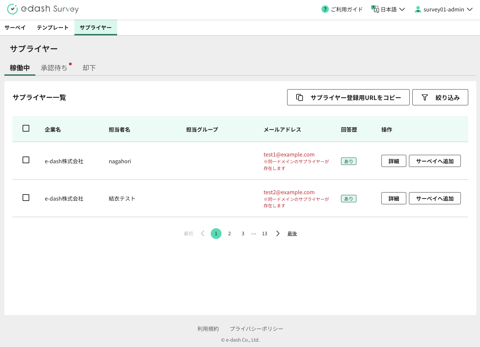This screenshot has height=347, width=480.
Task: Switch to the 却下 sub-tab
Action: (89, 68)
